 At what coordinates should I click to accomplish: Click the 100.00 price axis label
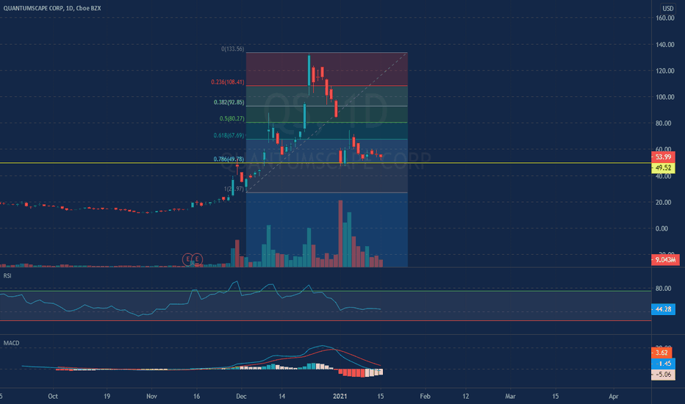point(665,97)
